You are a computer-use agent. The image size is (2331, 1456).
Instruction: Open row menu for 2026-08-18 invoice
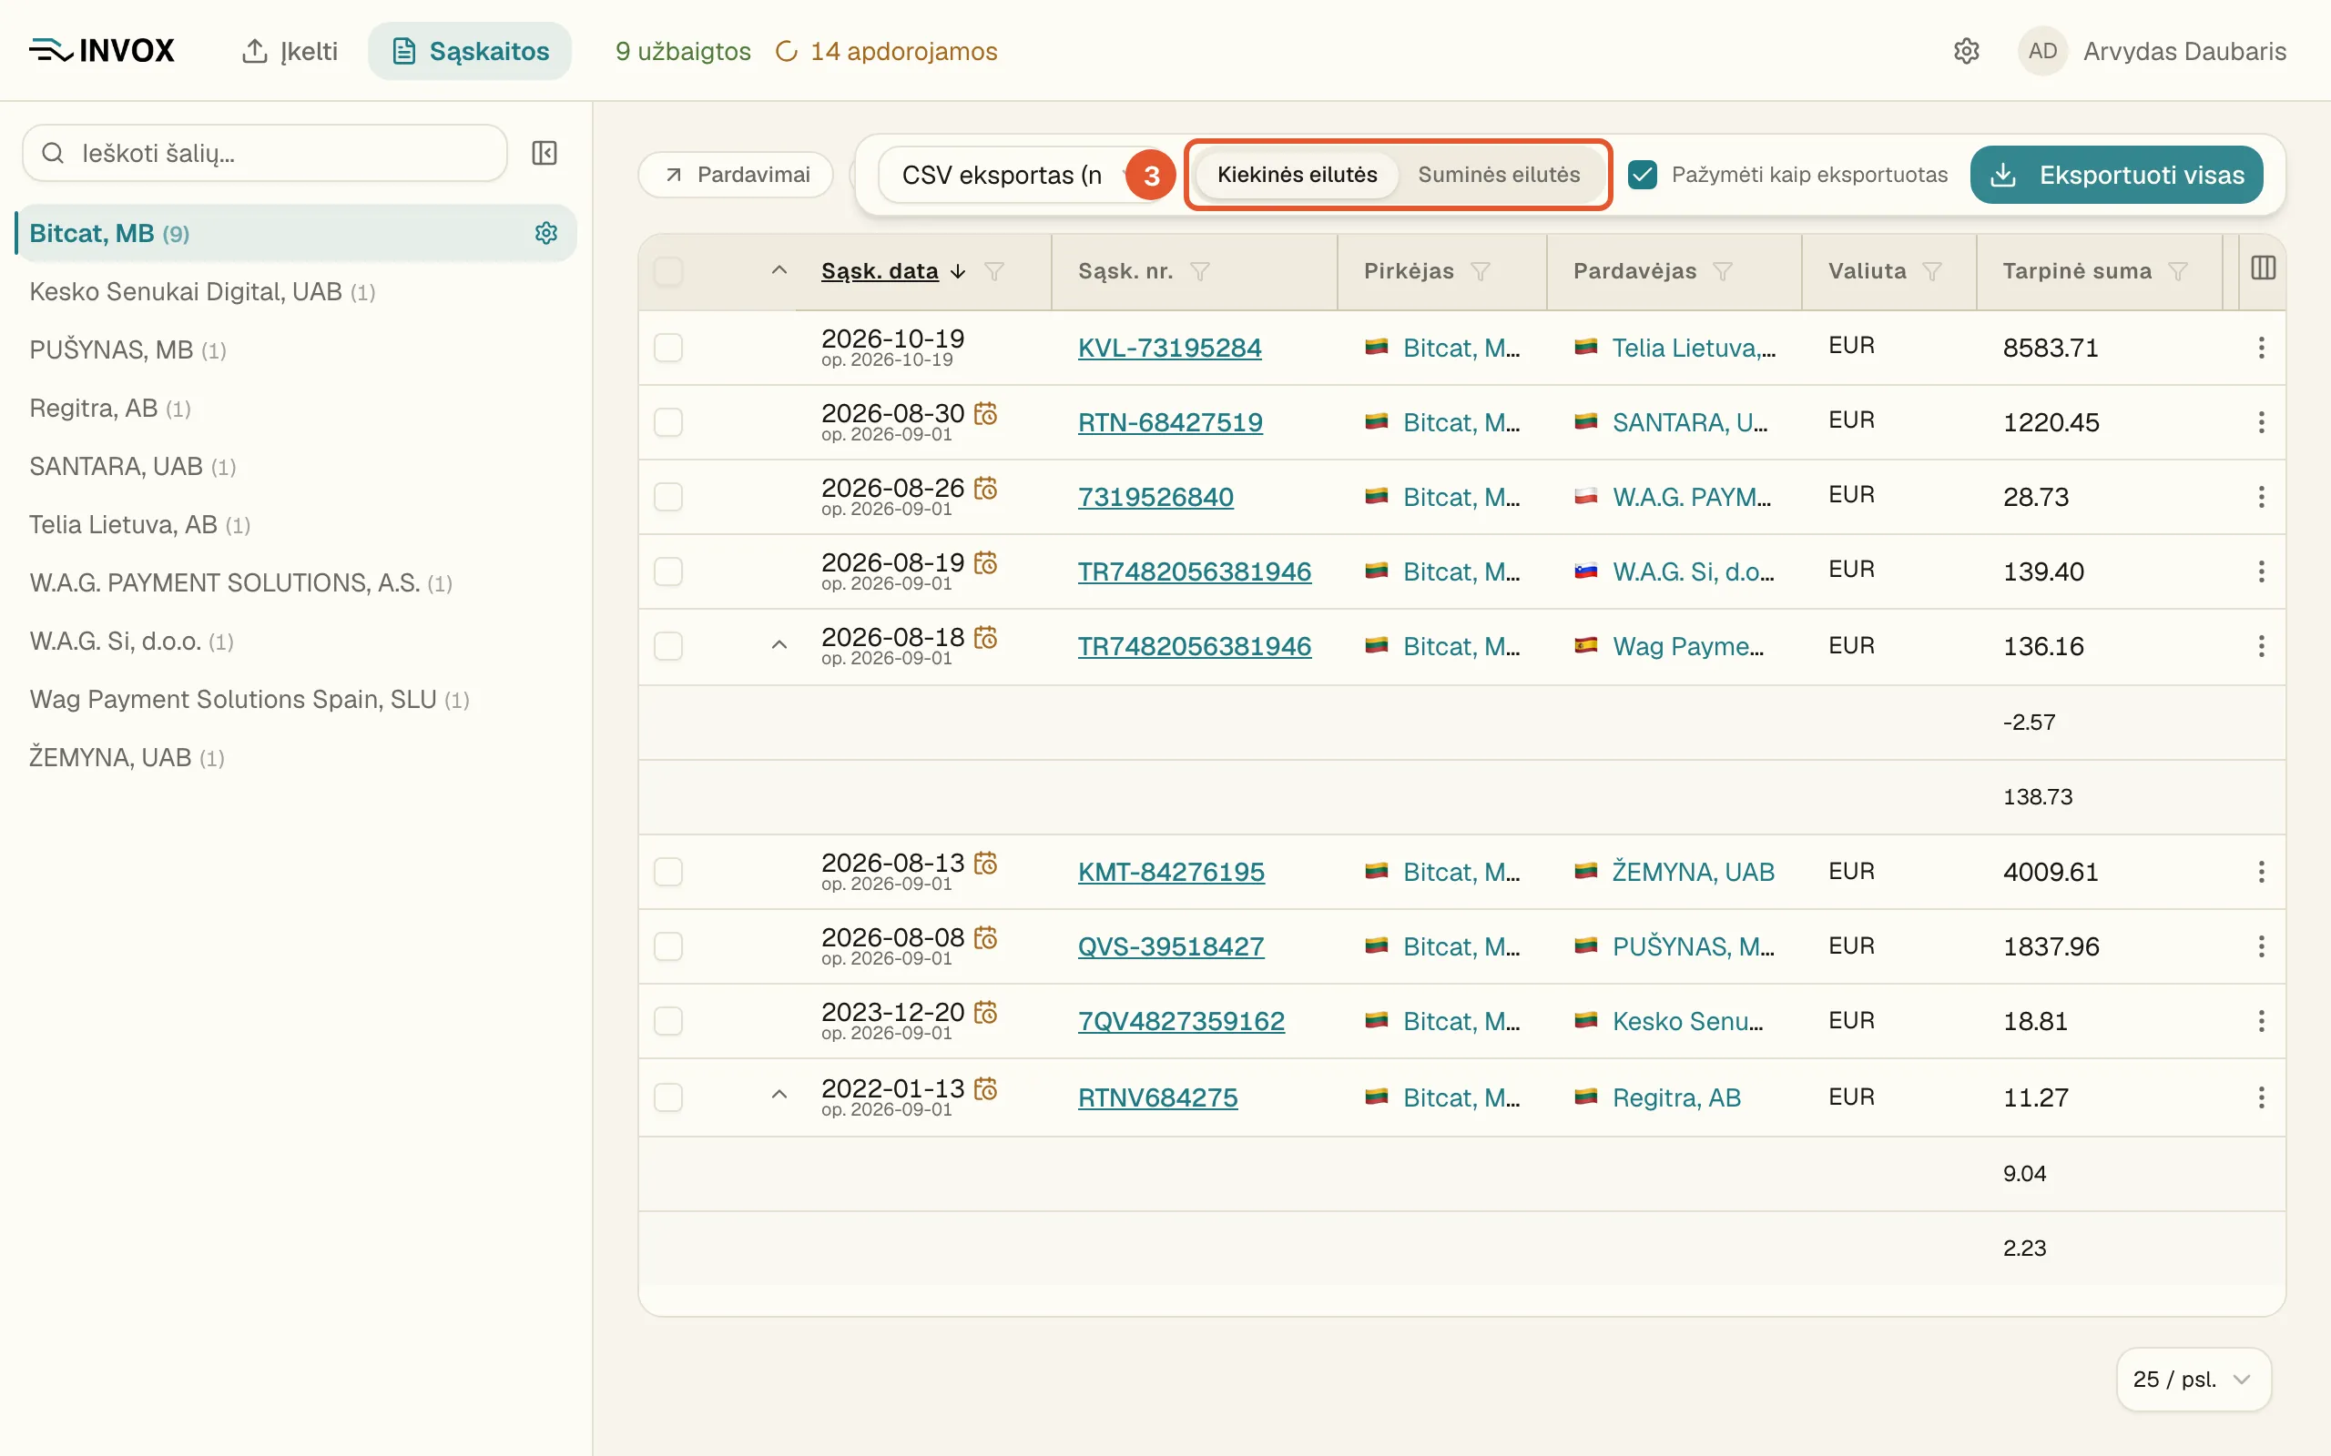pyautogui.click(x=2261, y=646)
